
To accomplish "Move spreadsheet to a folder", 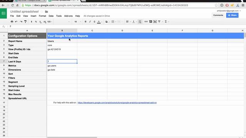I will click(x=47, y=12).
